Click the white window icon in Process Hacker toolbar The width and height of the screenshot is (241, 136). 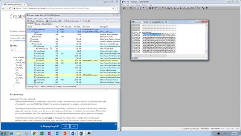(83, 21)
